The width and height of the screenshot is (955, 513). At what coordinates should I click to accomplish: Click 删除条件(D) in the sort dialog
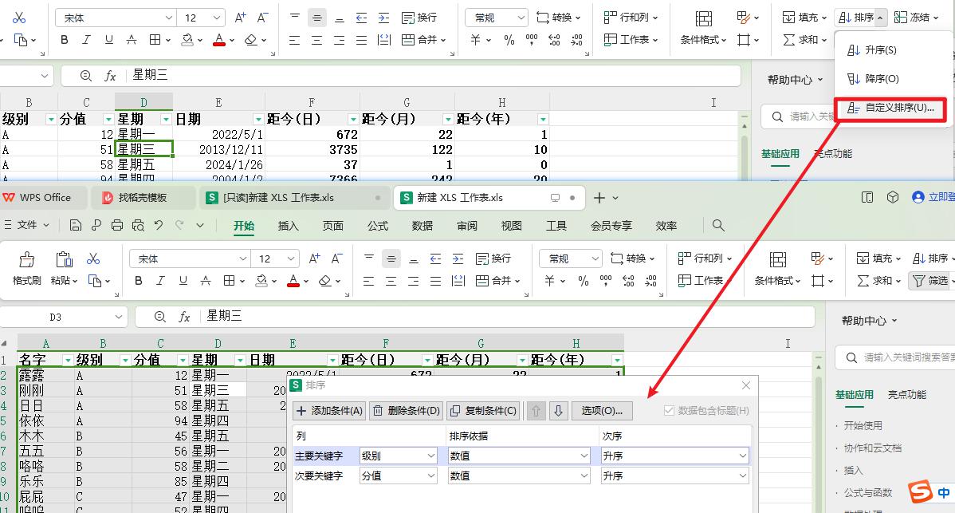tap(407, 411)
